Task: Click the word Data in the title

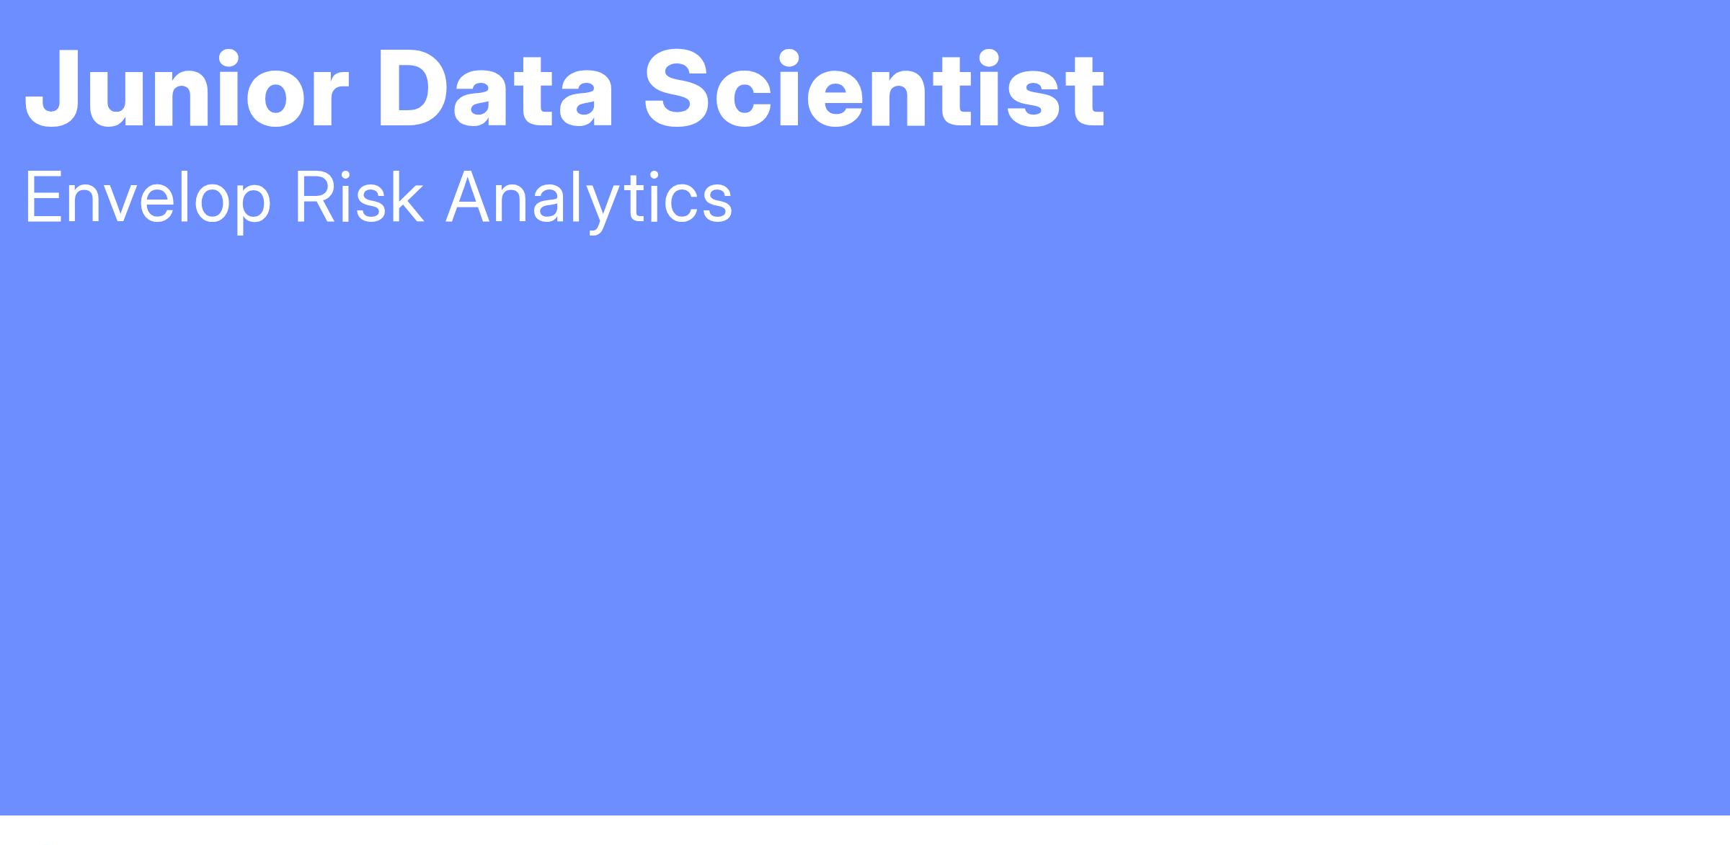Action: coord(496,89)
